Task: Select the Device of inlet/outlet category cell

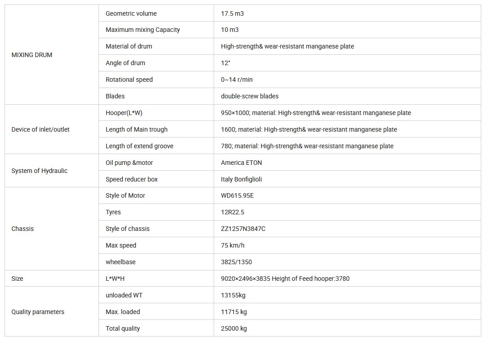Action: pos(40,129)
